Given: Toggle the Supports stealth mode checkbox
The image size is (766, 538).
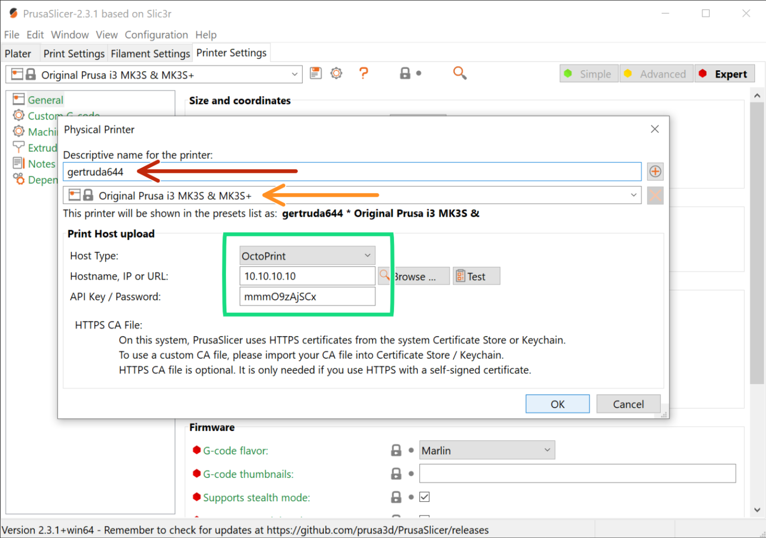Looking at the screenshot, I should pyautogui.click(x=424, y=497).
